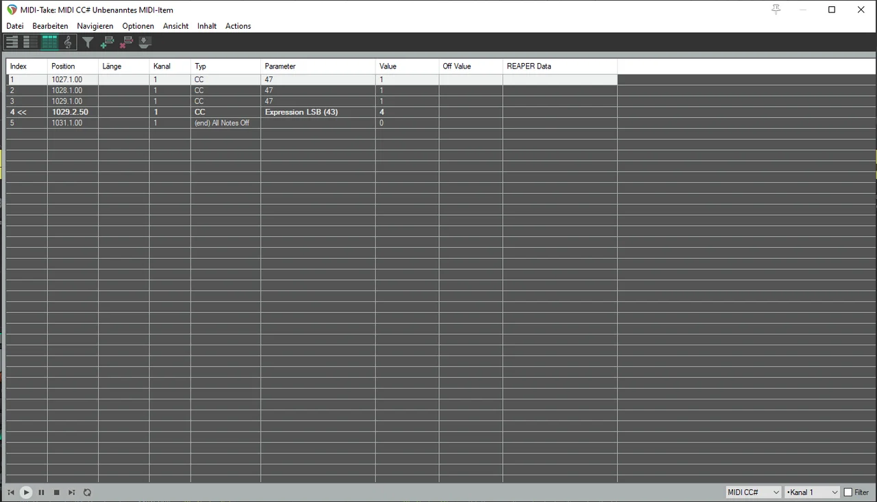Sort events by Position column header
This screenshot has height=502, width=877.
click(72, 66)
